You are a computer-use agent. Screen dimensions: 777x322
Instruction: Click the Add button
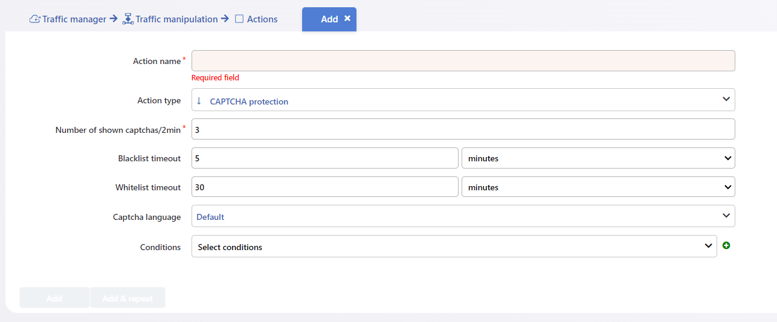point(54,298)
